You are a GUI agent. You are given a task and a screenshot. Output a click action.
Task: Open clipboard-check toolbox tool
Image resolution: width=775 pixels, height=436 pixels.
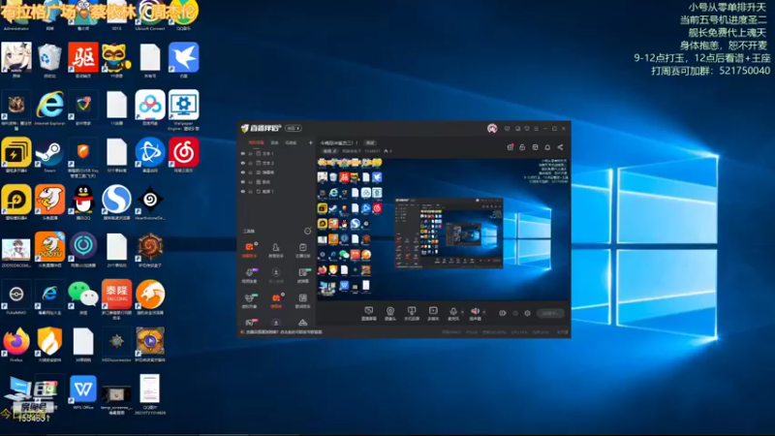(x=302, y=249)
